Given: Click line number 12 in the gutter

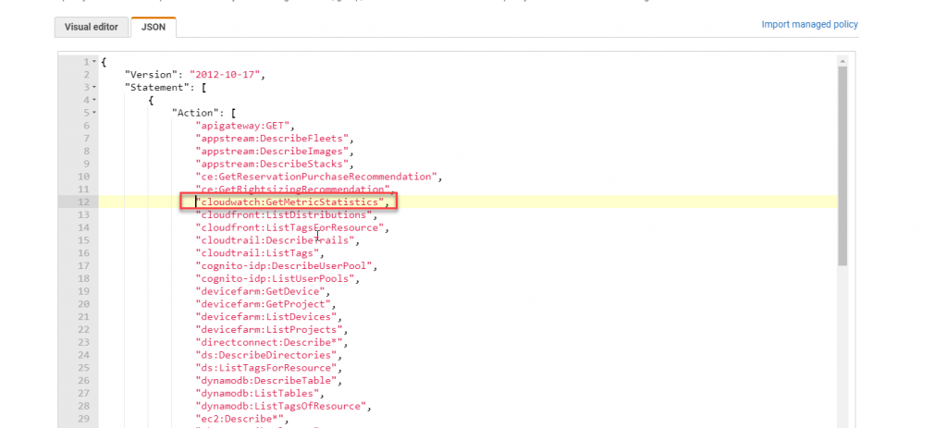Looking at the screenshot, I should pyautogui.click(x=82, y=202).
